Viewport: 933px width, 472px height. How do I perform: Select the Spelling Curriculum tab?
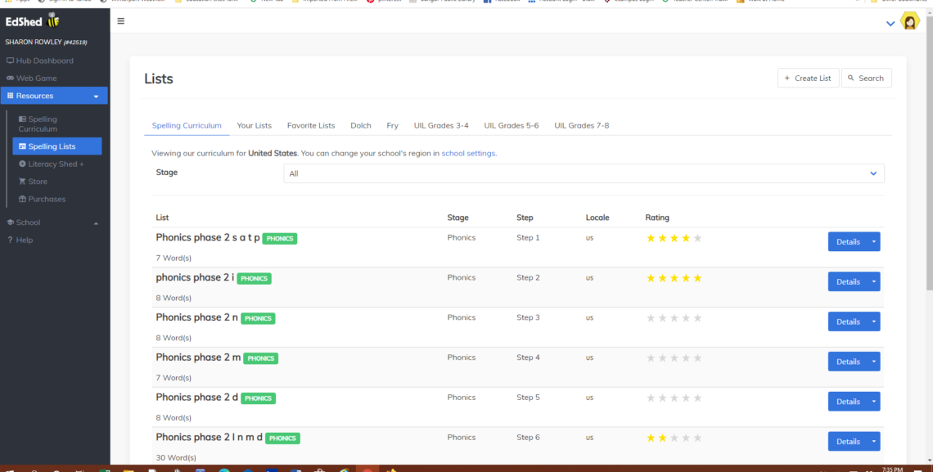pos(187,125)
